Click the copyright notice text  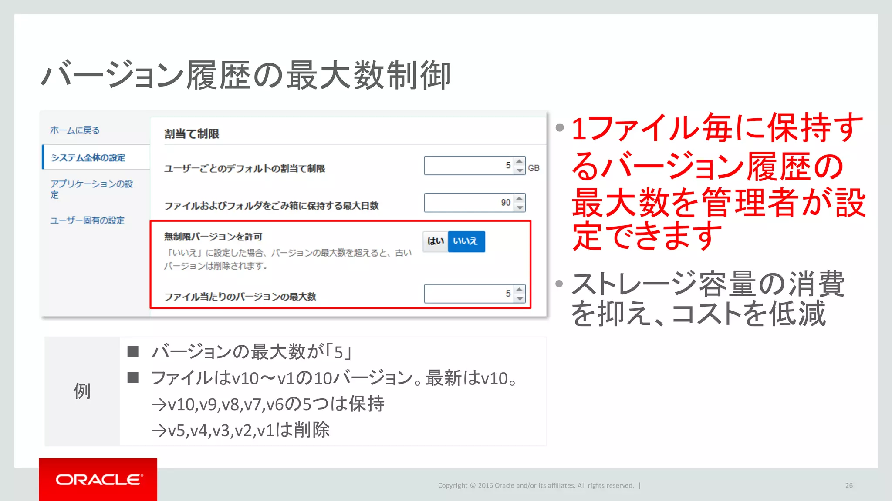coord(536,485)
